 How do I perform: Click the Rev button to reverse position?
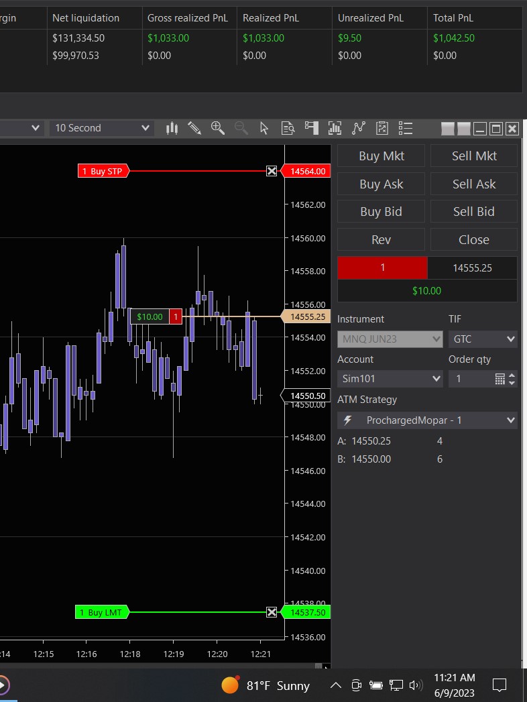click(x=381, y=240)
